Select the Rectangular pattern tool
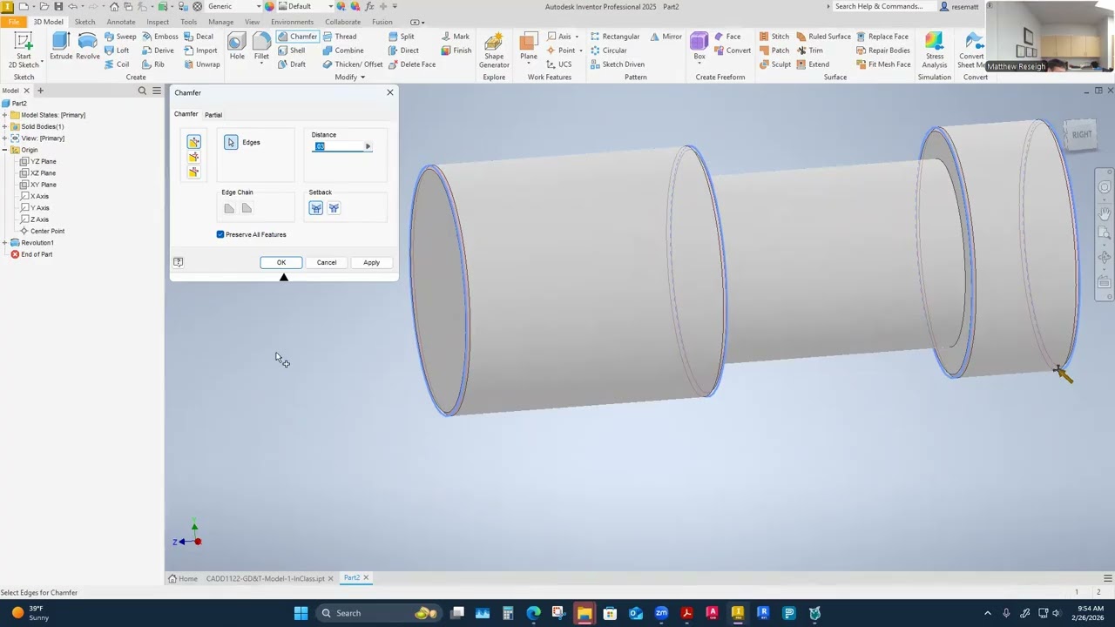The width and height of the screenshot is (1115, 627). [x=614, y=37]
